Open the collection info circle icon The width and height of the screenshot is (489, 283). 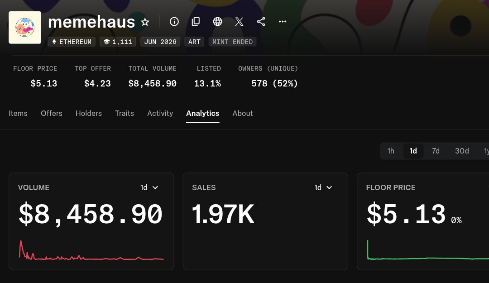click(x=174, y=22)
